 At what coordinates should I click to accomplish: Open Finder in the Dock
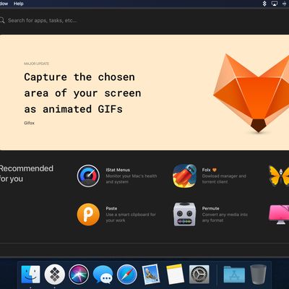click(30, 275)
